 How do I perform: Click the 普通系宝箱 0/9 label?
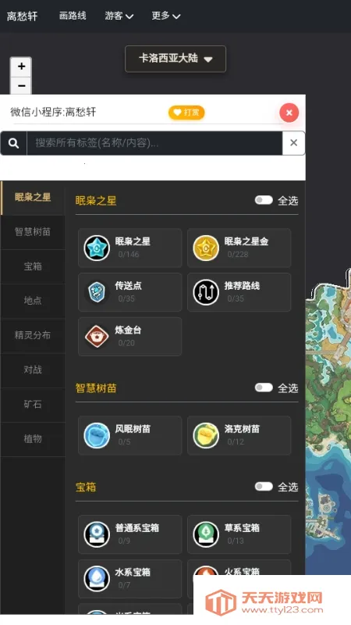[x=137, y=534]
